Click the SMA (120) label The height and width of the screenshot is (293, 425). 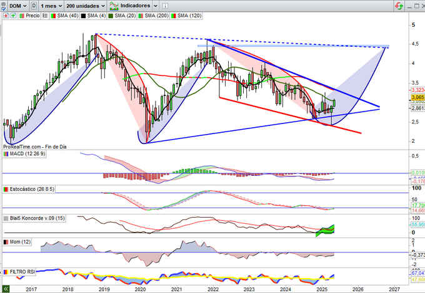pyautogui.click(x=189, y=16)
